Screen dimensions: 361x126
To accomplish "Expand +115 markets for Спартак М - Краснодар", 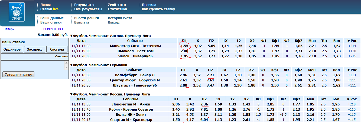I will point(352,120).
